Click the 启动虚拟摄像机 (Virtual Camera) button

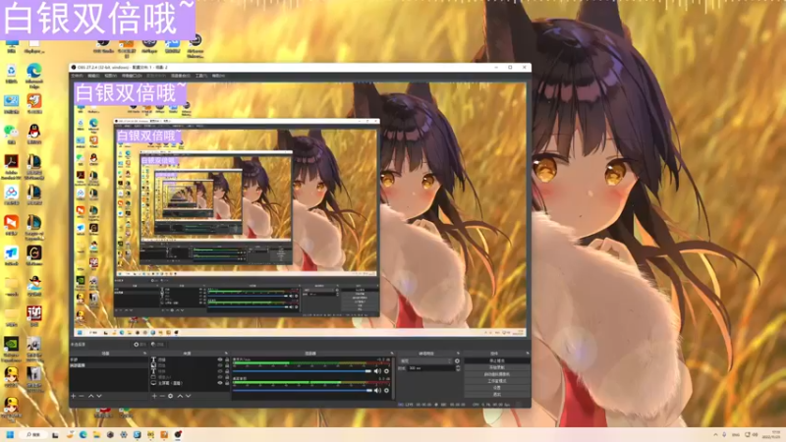click(497, 374)
